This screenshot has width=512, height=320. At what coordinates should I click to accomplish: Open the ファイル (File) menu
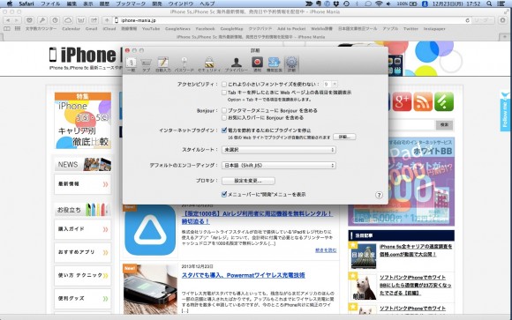click(x=50, y=4)
